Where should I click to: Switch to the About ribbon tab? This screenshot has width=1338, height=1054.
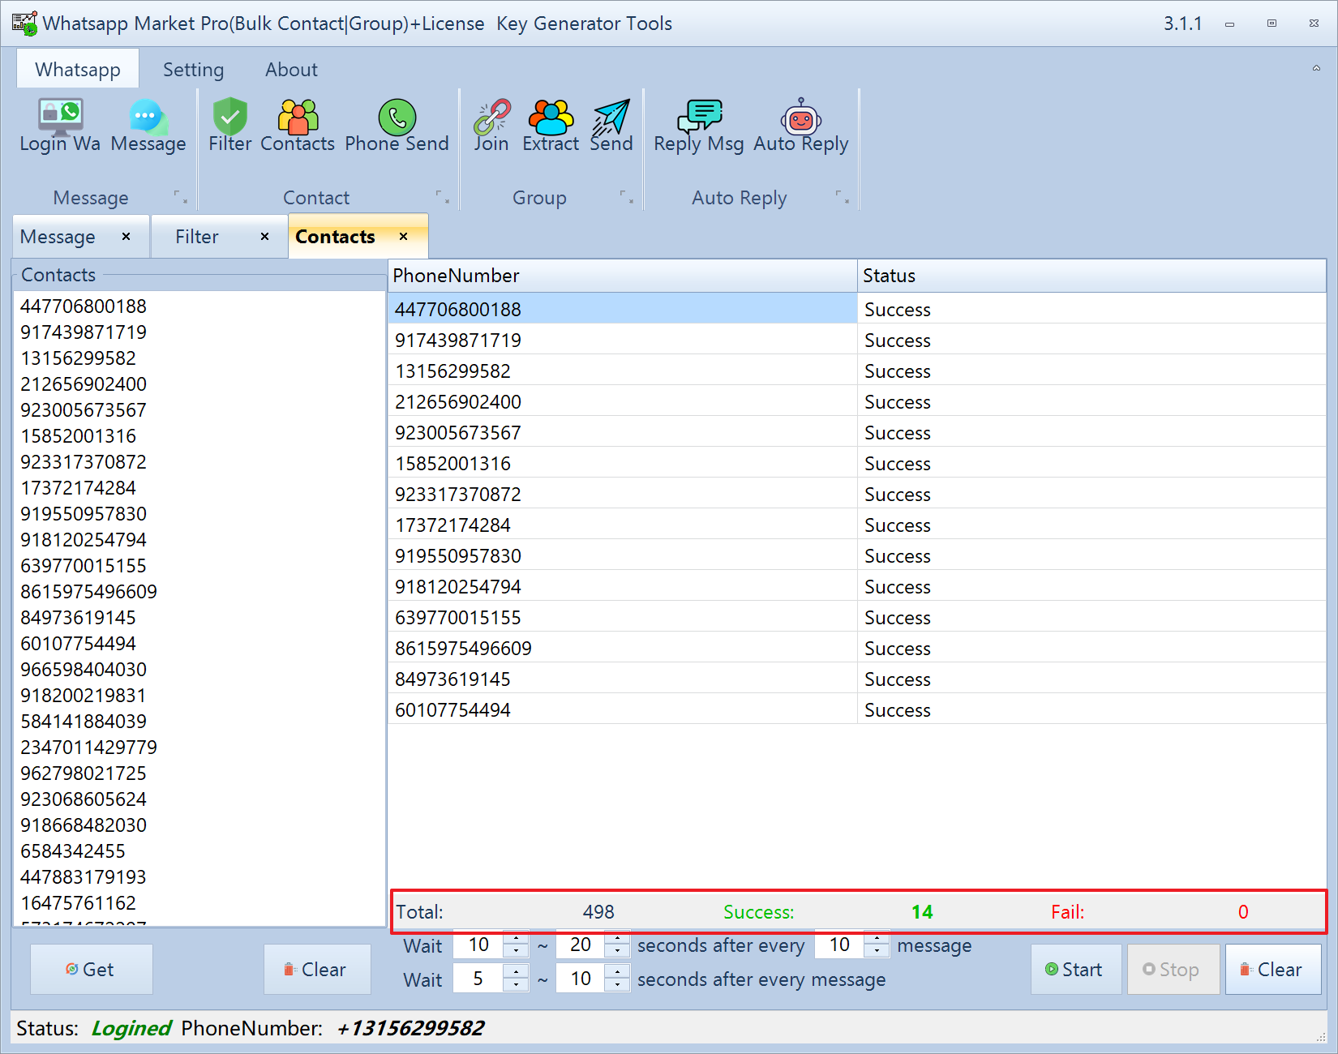point(291,69)
